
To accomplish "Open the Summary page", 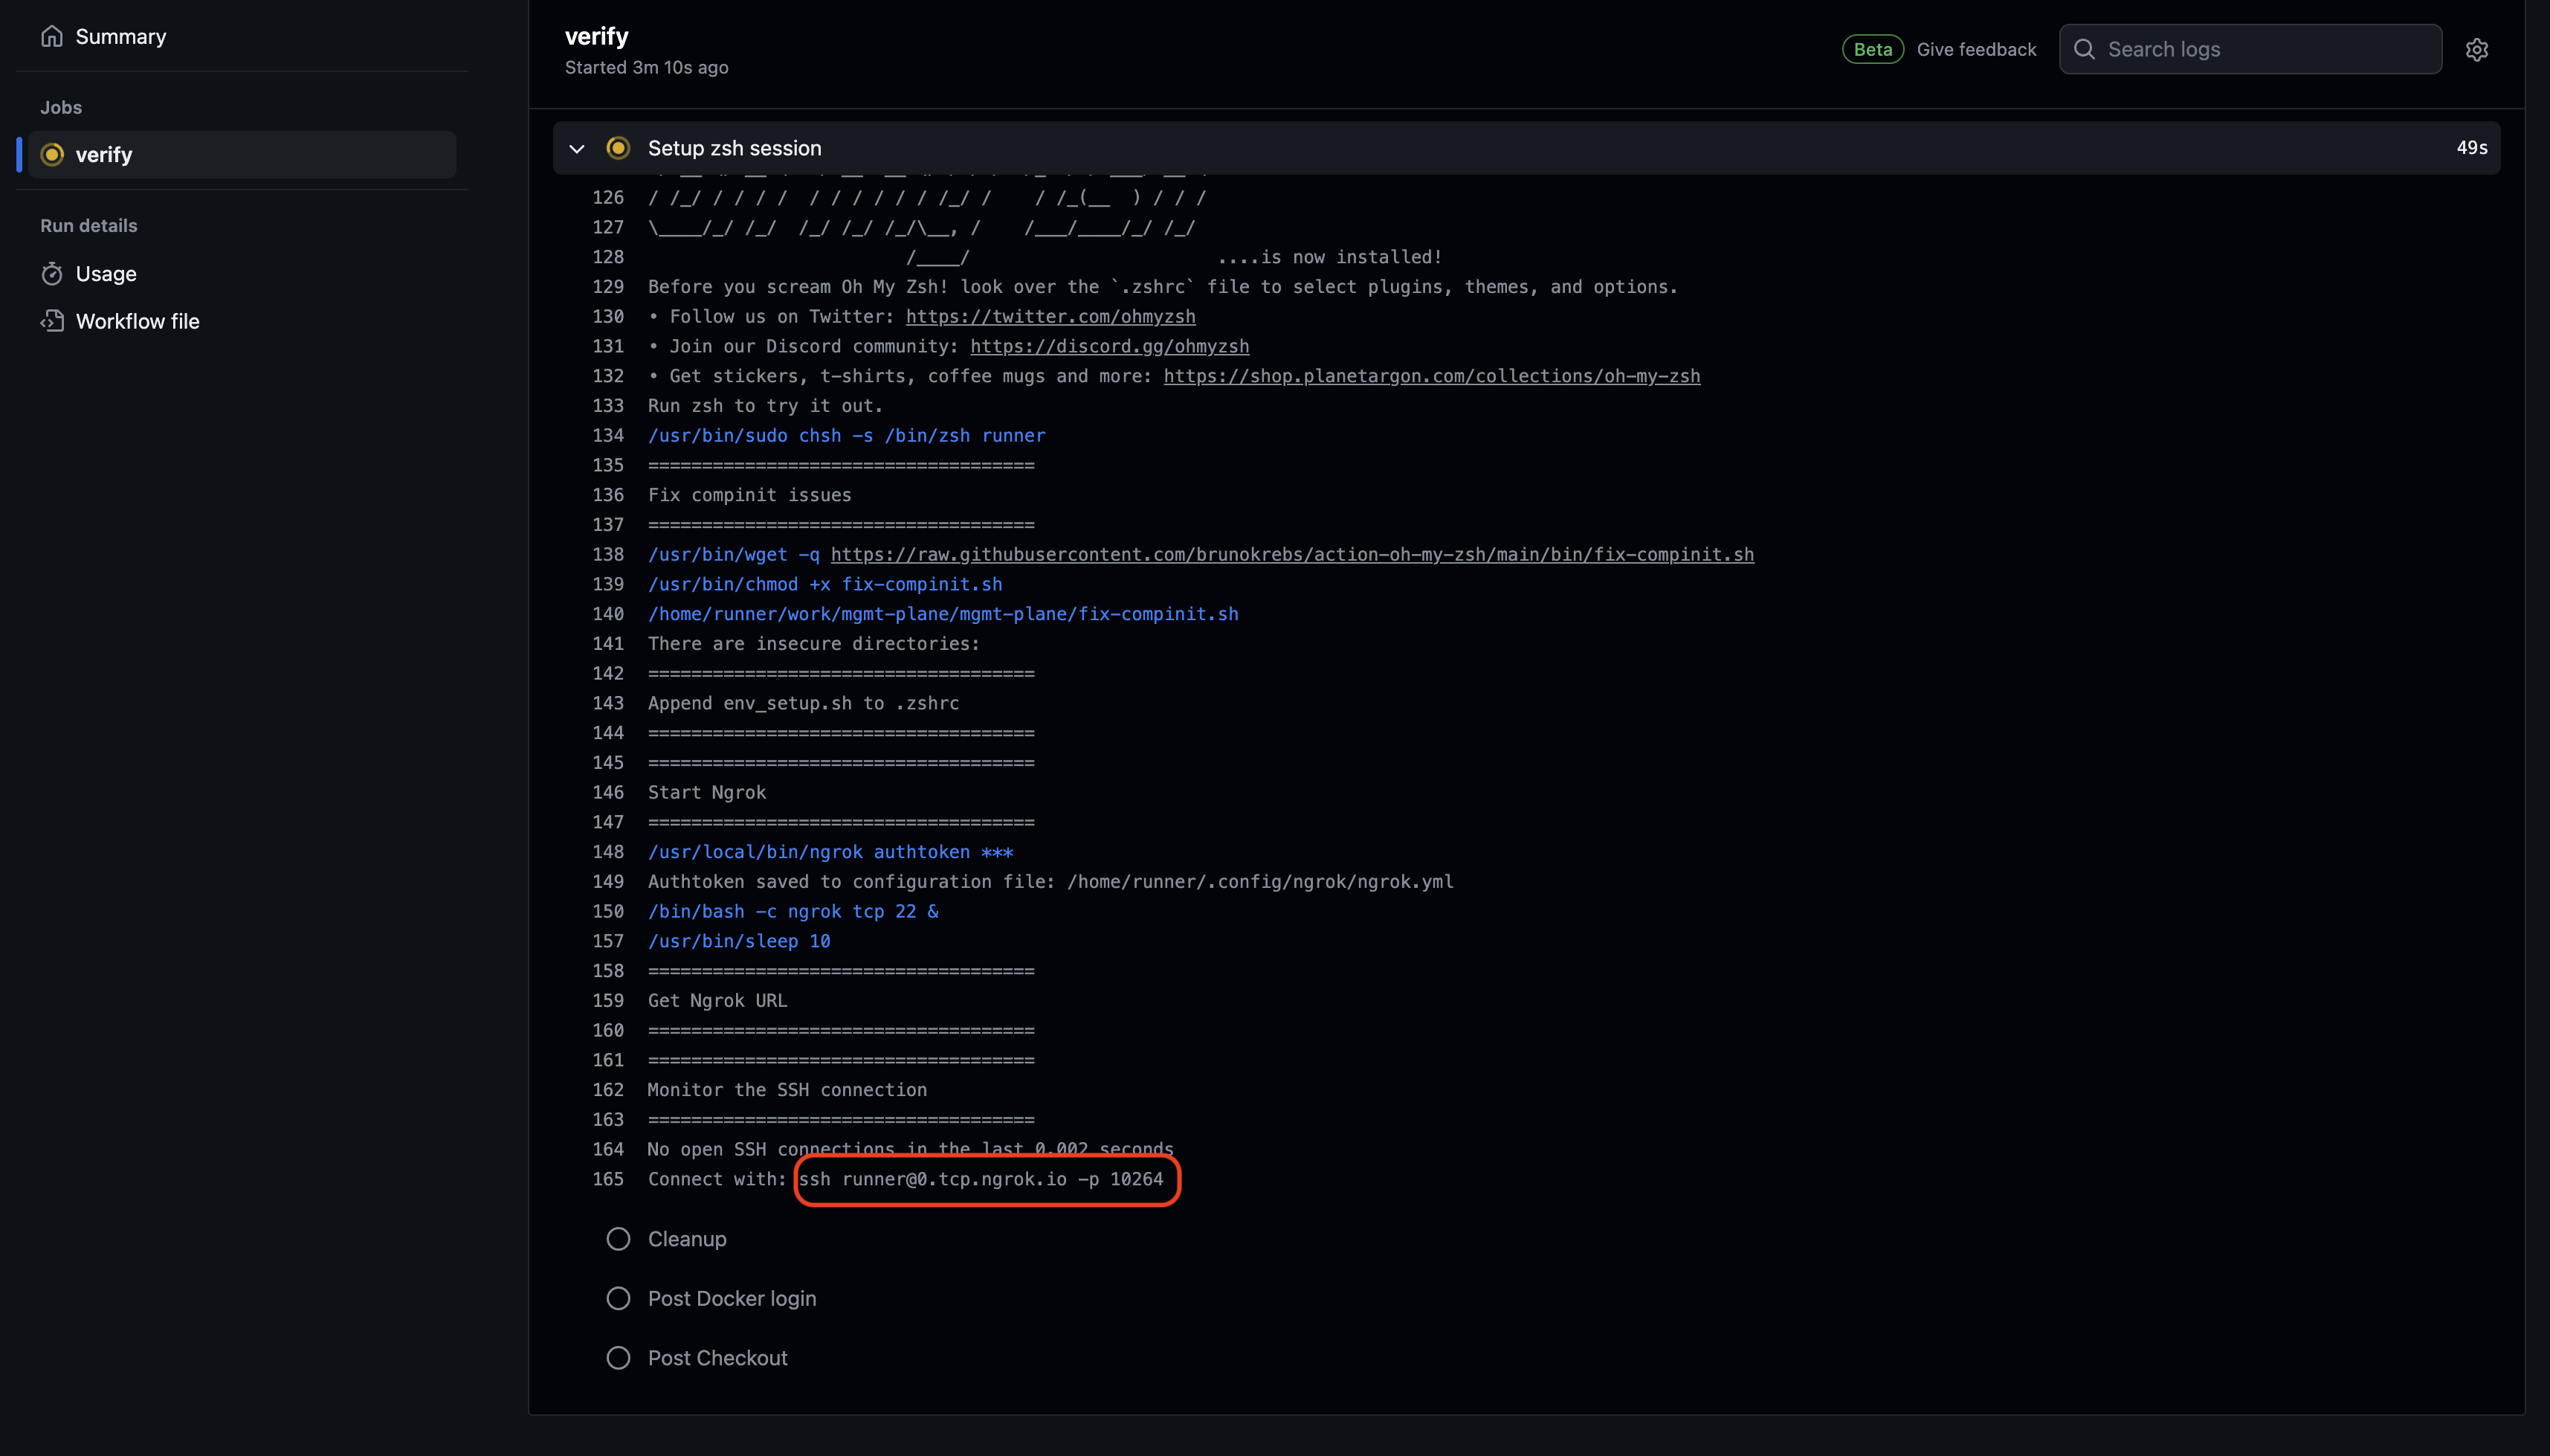I will click(x=120, y=36).
